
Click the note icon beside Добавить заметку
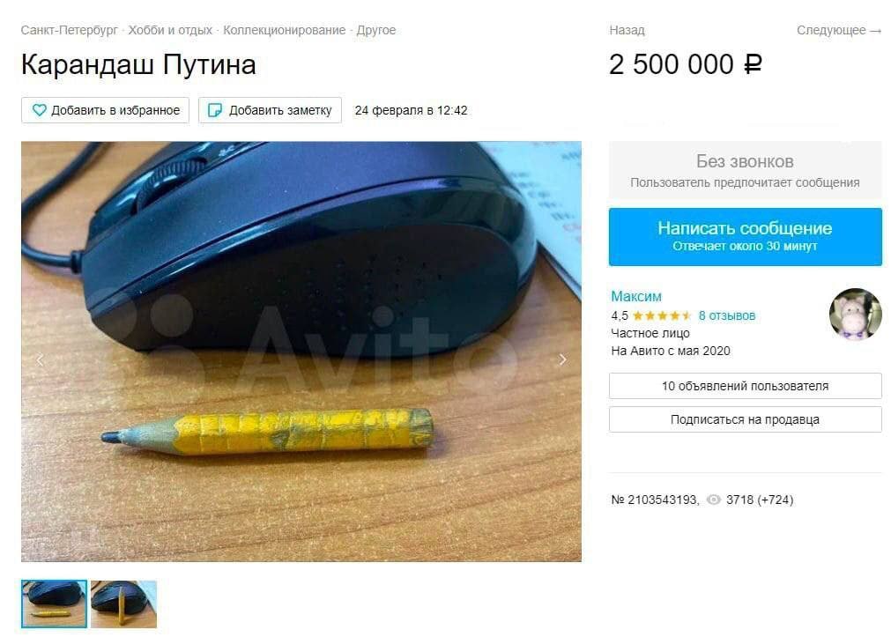[x=215, y=109]
